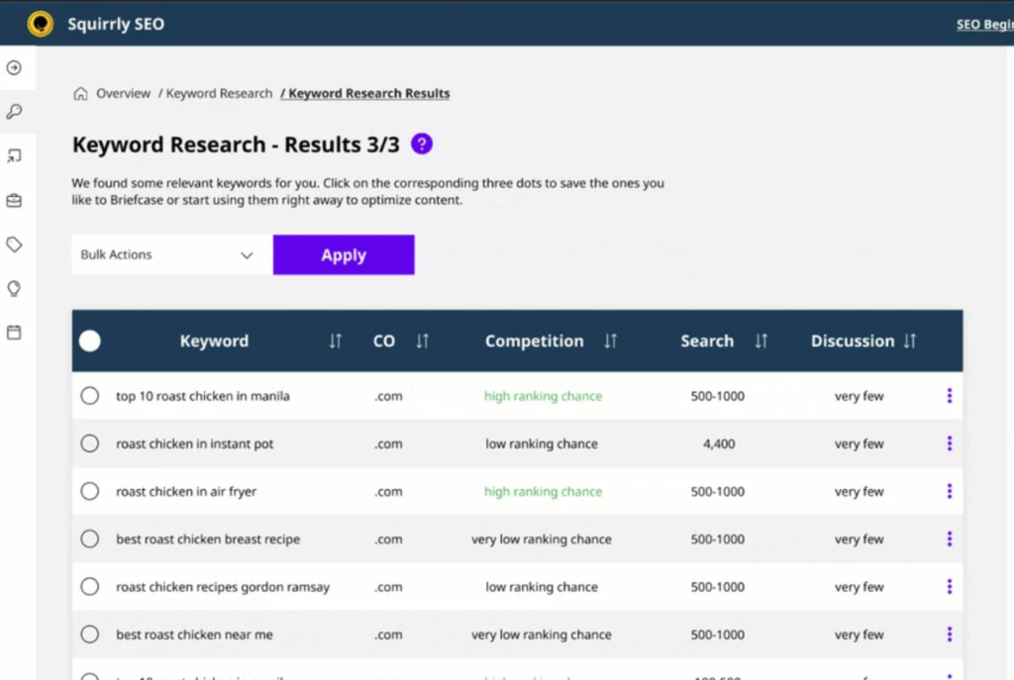
Task: Open the circled arrow sidebar icon
Action: coord(14,68)
